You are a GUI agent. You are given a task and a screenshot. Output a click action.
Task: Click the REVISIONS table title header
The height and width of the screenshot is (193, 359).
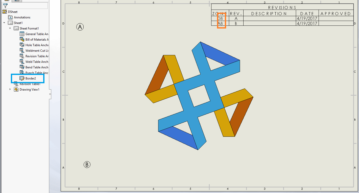tap(282, 7)
